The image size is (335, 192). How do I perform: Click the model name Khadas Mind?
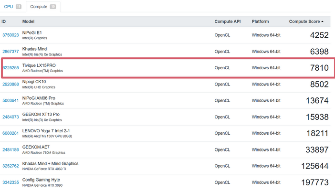point(35,49)
